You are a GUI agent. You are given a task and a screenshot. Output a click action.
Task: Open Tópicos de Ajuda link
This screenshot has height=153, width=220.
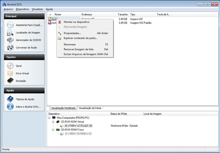coord(25,99)
